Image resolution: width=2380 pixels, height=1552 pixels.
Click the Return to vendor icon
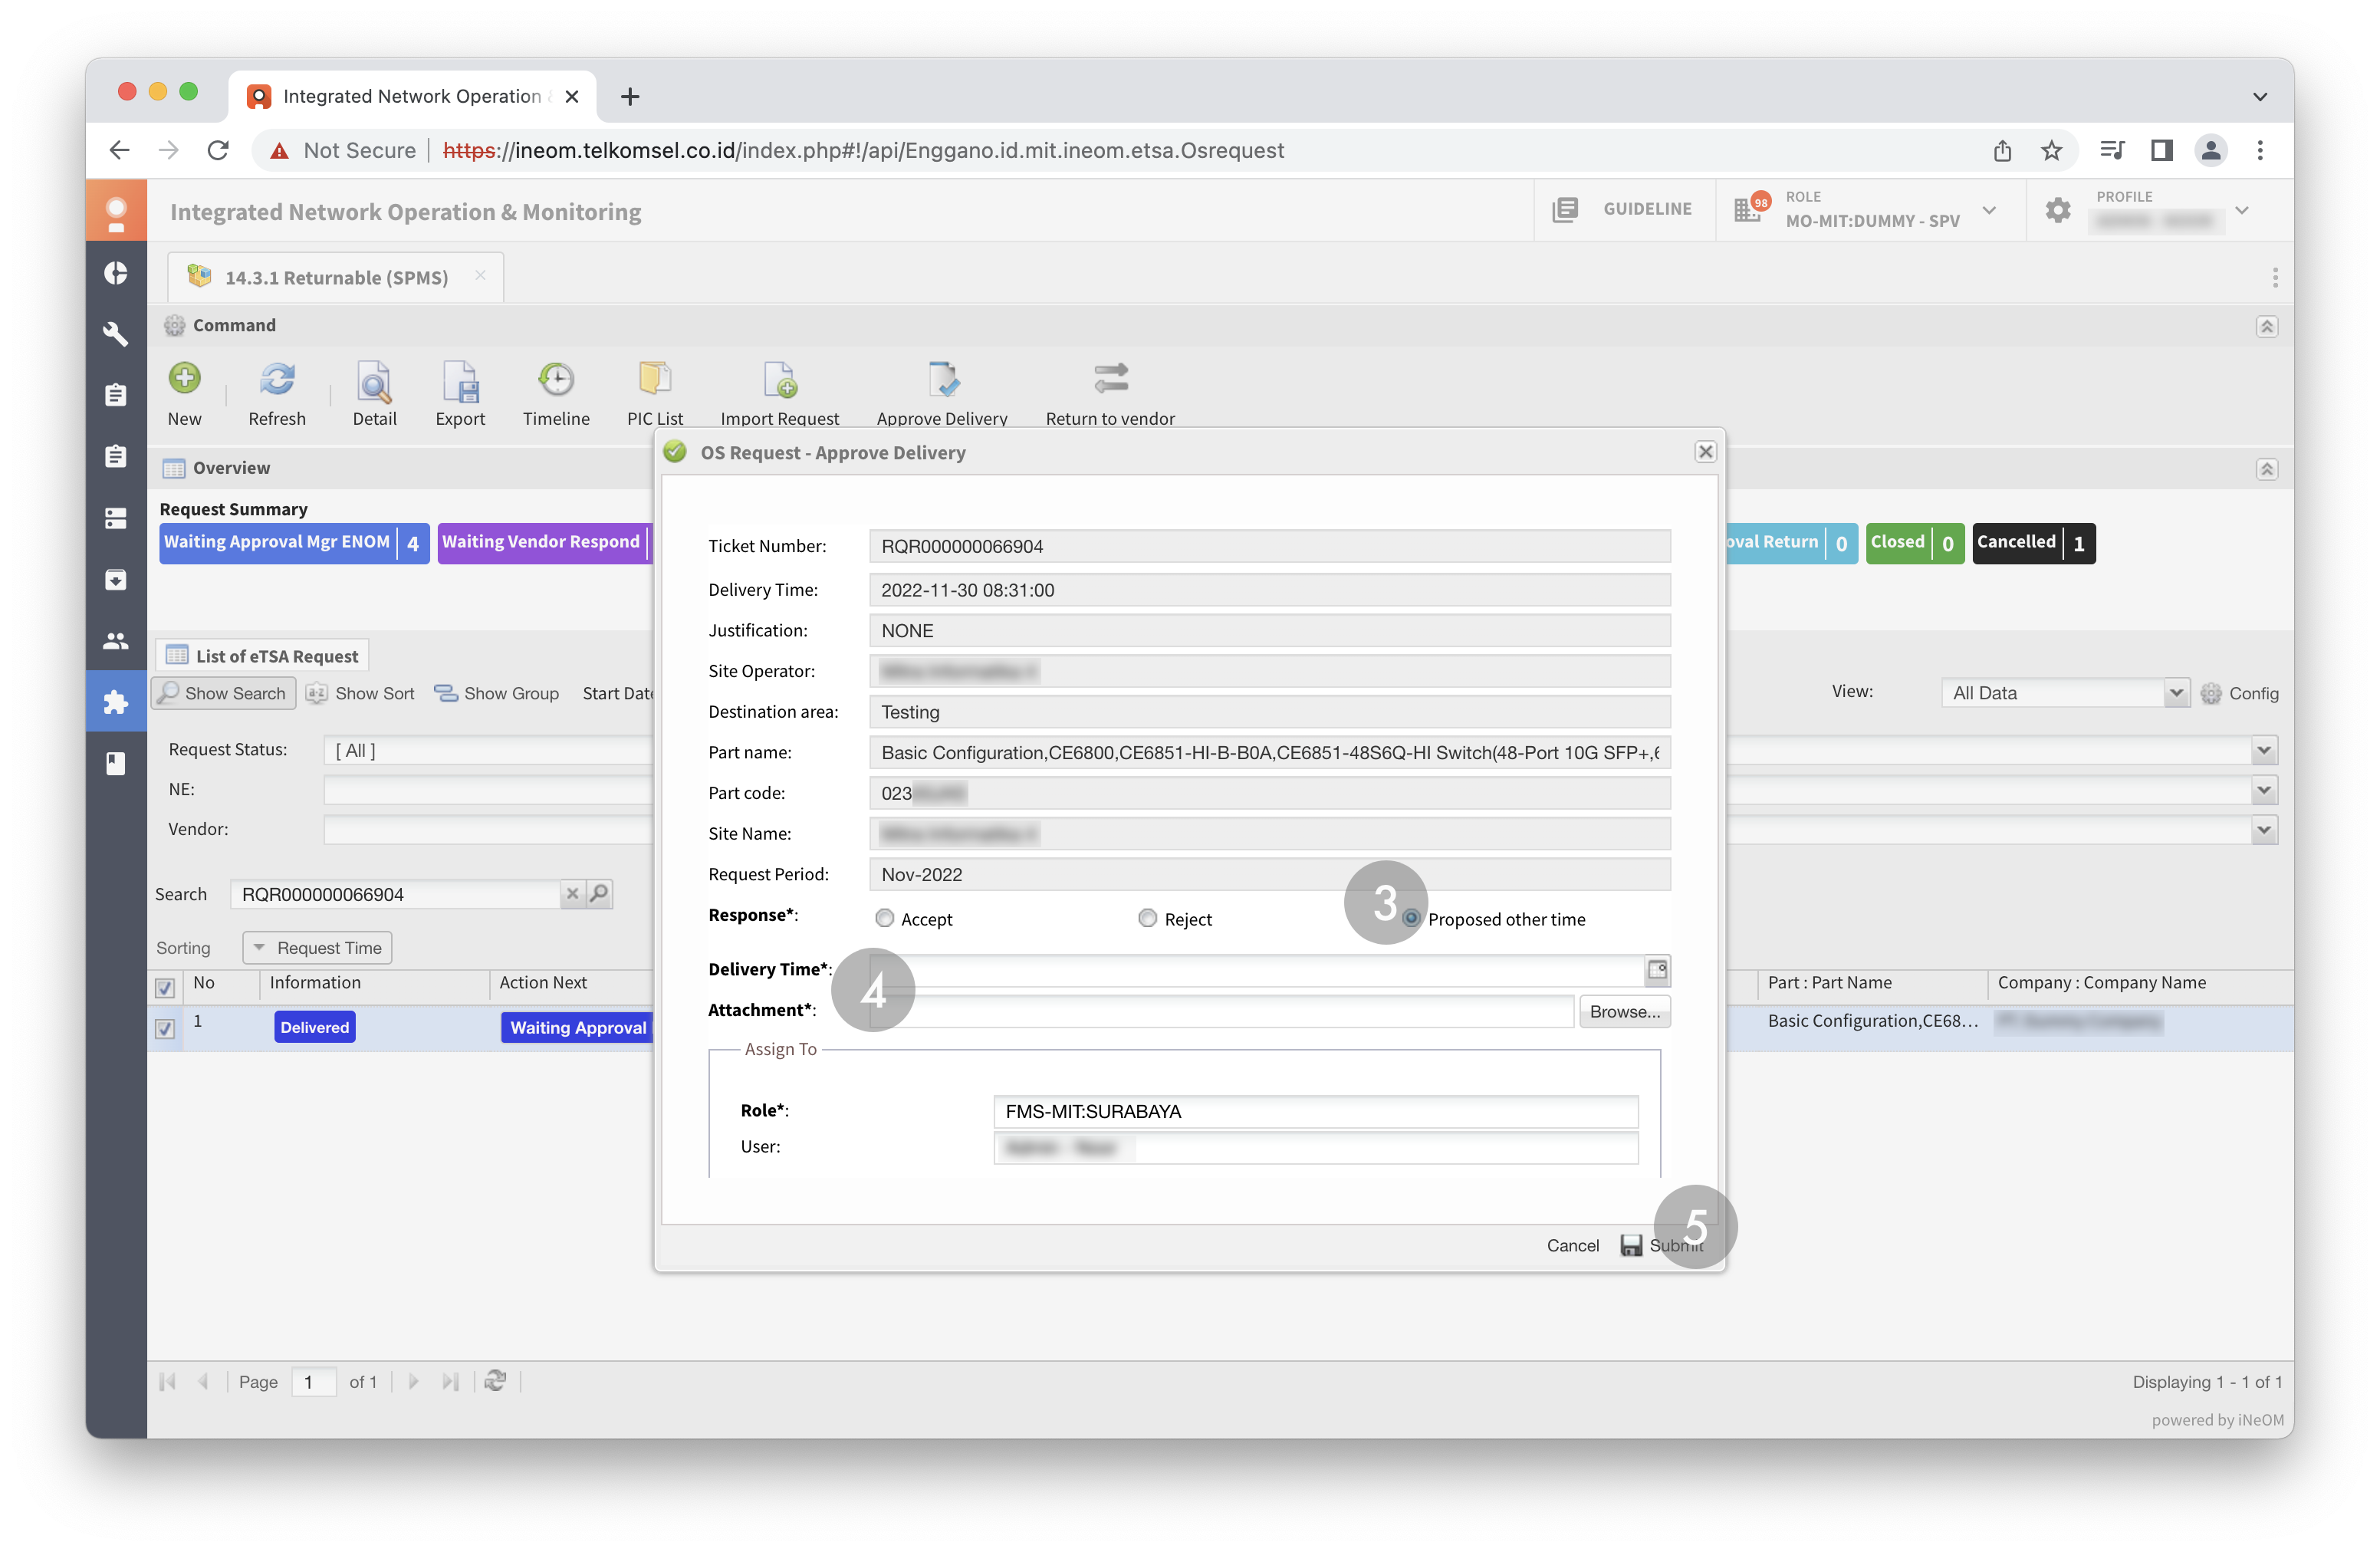click(1110, 379)
